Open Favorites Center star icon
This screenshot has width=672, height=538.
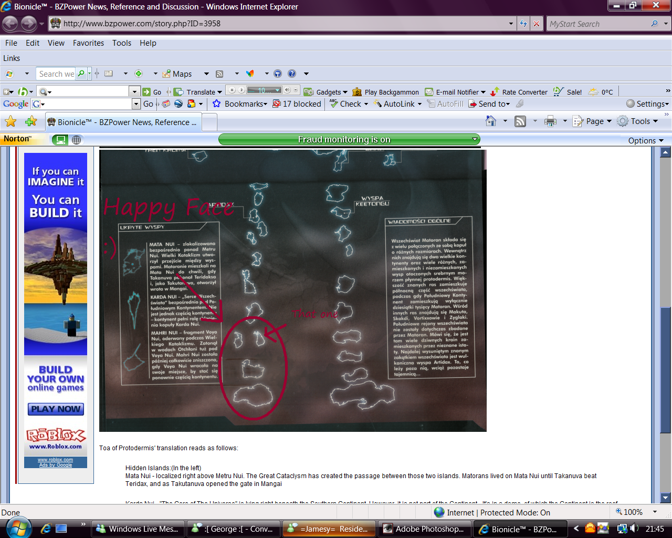tap(10, 122)
